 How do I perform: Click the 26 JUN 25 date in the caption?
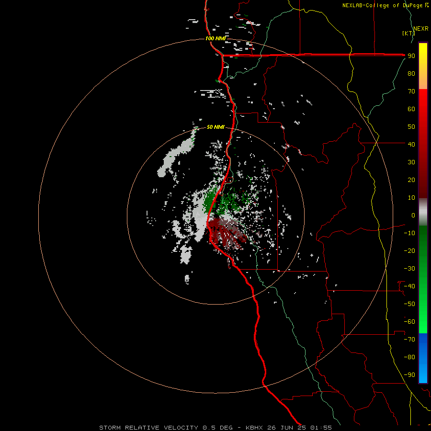point(287,428)
